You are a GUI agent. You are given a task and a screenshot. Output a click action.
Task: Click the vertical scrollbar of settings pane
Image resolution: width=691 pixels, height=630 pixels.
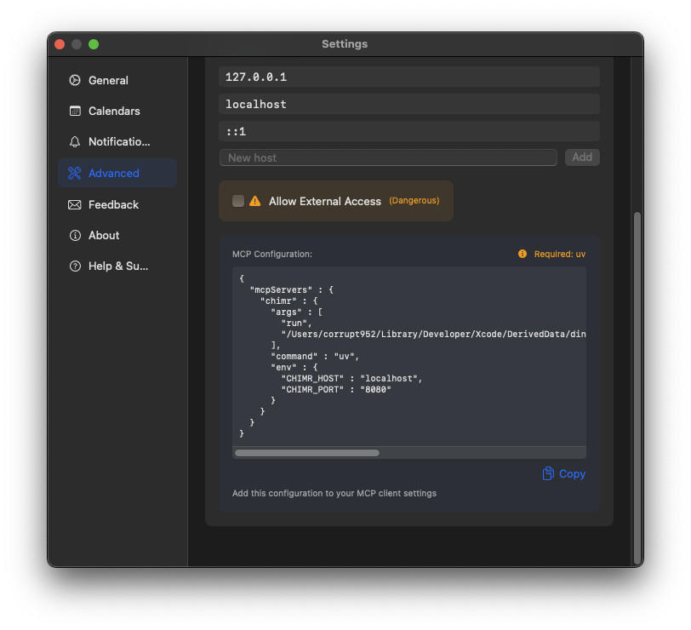tap(638, 387)
